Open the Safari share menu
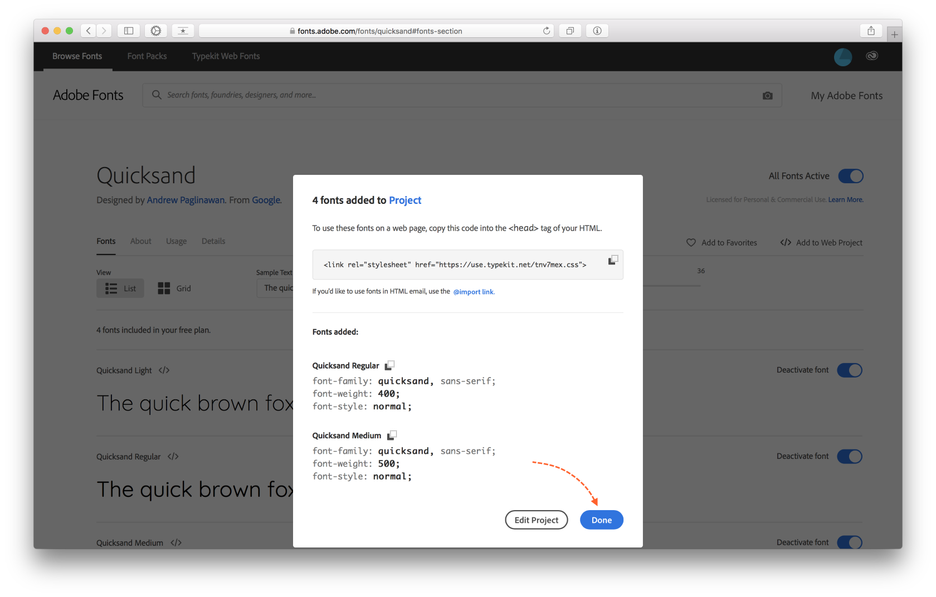Viewport: 936px width, 597px height. (871, 31)
